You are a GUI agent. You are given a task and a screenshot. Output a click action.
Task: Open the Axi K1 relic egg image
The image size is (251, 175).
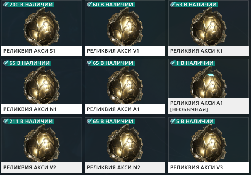208,27
